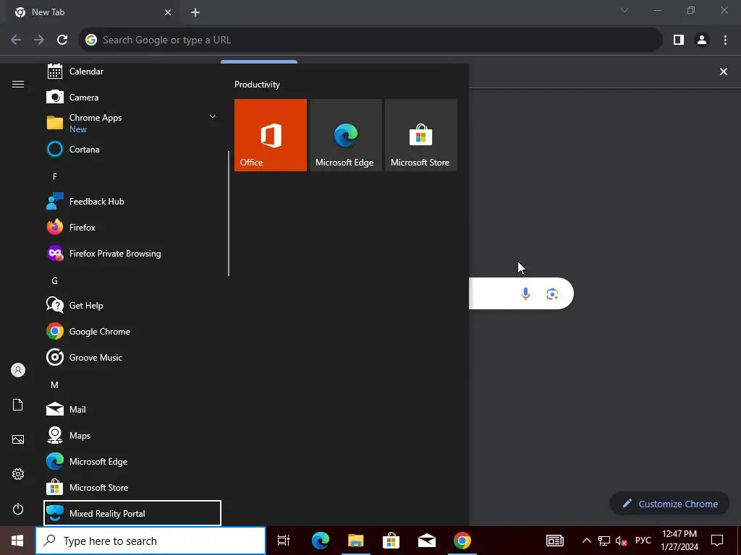Click Chrome address bar
Screen dimensions: 741x555
[x=370, y=40]
